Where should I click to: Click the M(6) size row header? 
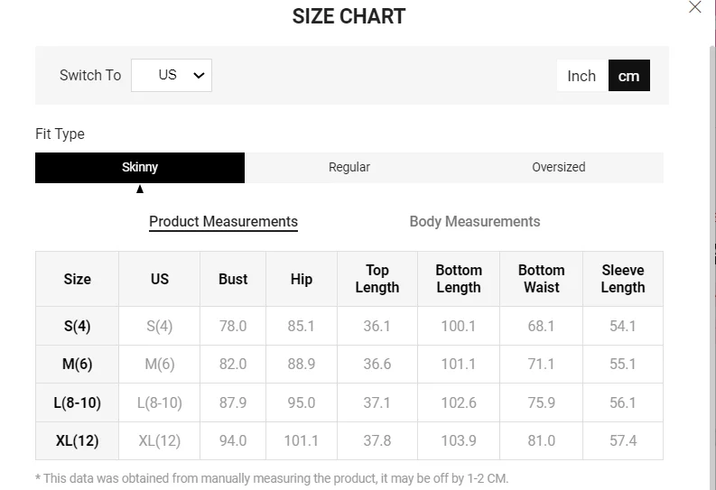[x=78, y=365]
